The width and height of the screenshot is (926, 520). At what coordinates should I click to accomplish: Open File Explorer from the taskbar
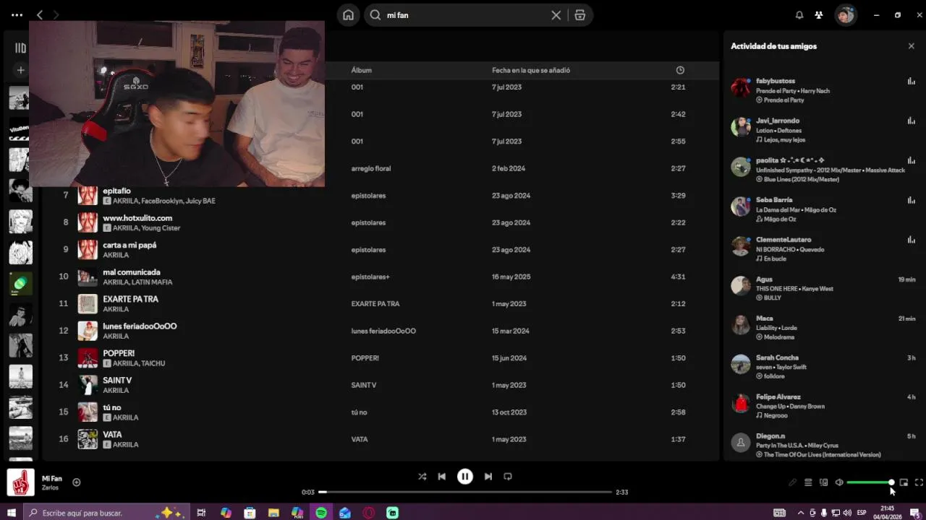(x=273, y=513)
